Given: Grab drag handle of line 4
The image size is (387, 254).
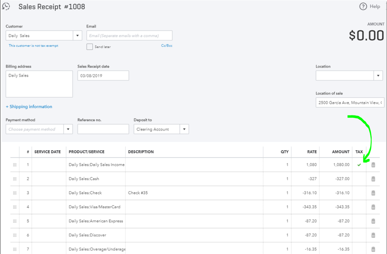Looking at the screenshot, I should (x=15, y=207).
